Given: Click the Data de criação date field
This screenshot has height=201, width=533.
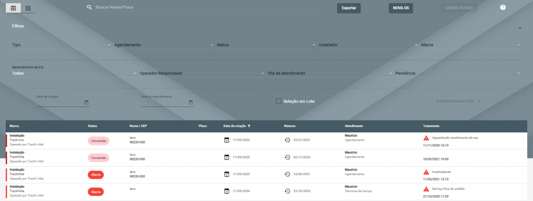Looking at the screenshot, I should click(63, 102).
